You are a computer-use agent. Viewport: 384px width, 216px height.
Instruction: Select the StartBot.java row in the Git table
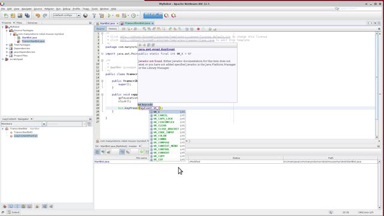pyautogui.click(x=236, y=161)
